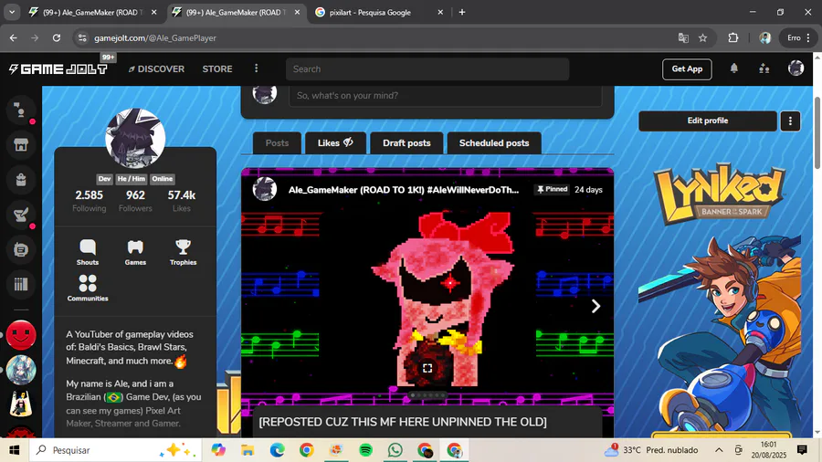
Task: Click the large profile avatar picture
Action: (x=135, y=138)
